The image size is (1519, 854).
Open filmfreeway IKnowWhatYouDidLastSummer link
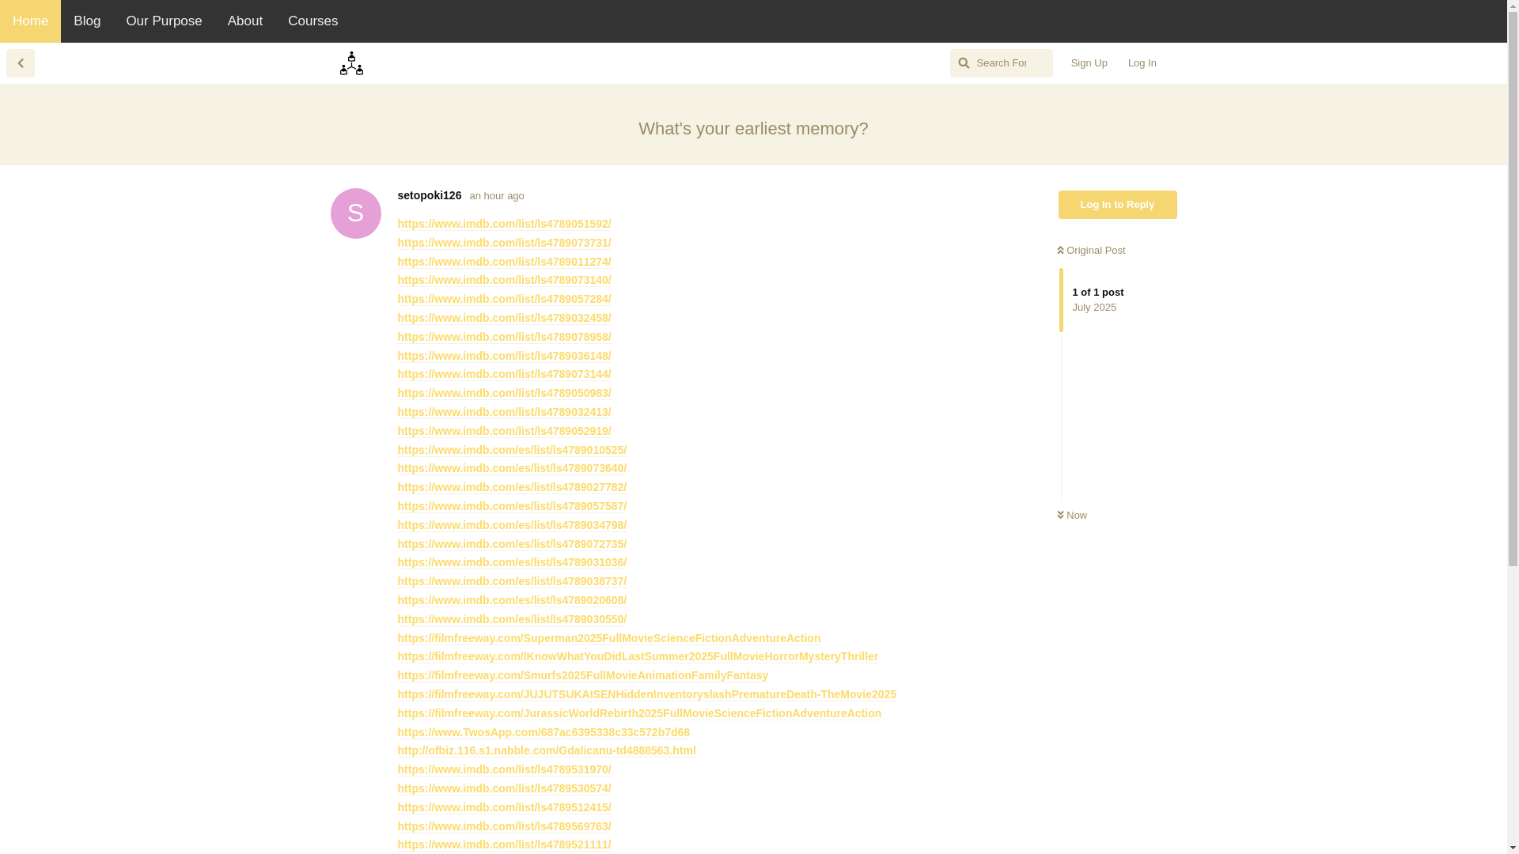(x=638, y=657)
